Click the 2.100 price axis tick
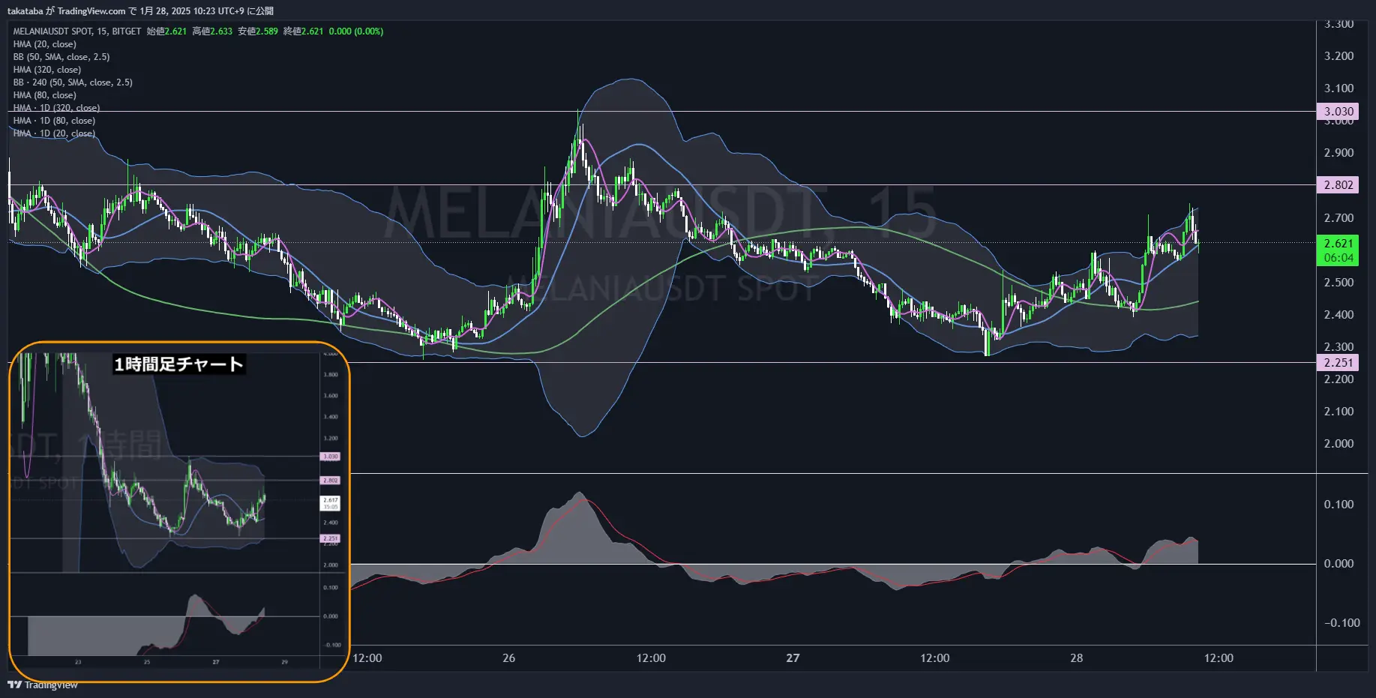This screenshot has height=698, width=1376. pyautogui.click(x=1339, y=412)
